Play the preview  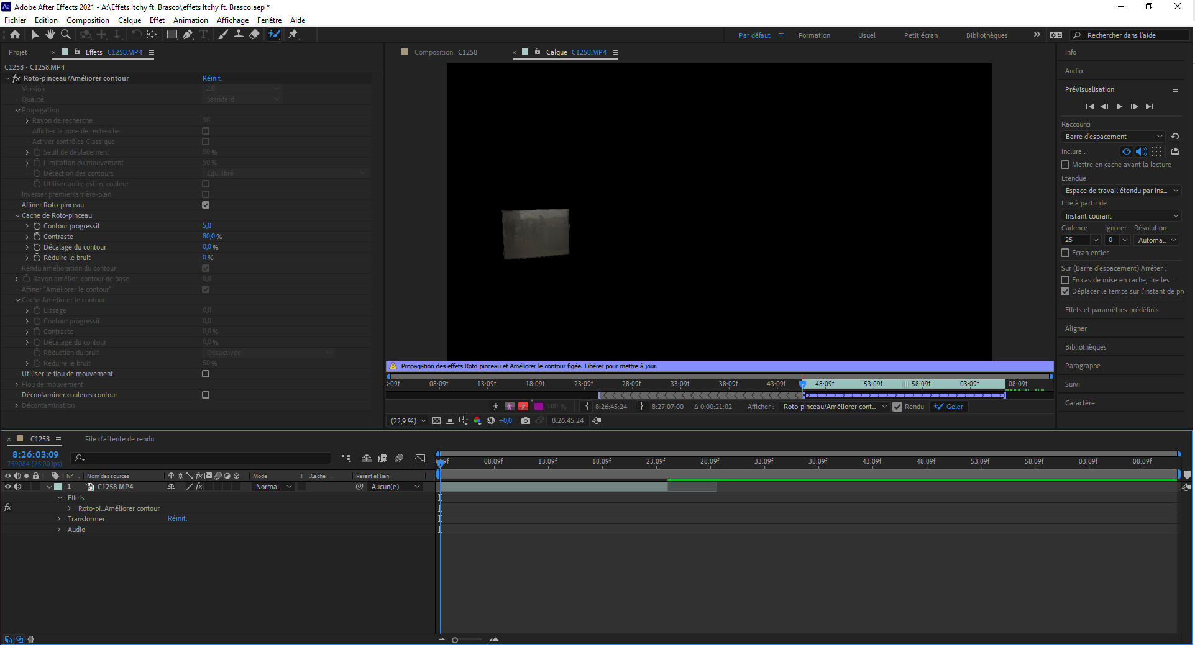coord(1120,107)
